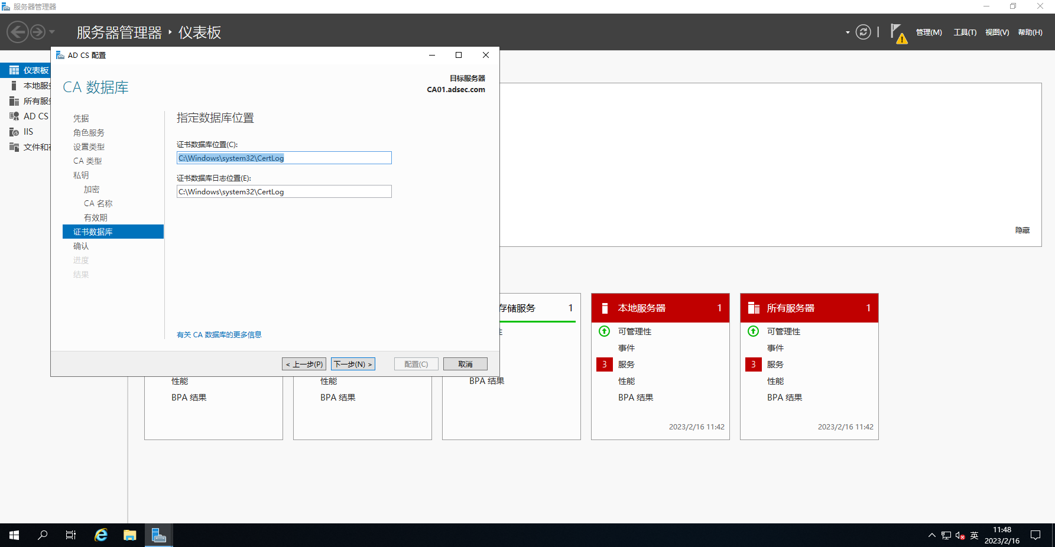Open the 管理(M) menu
Viewport: 1055px width, 547px height.
[x=929, y=32]
